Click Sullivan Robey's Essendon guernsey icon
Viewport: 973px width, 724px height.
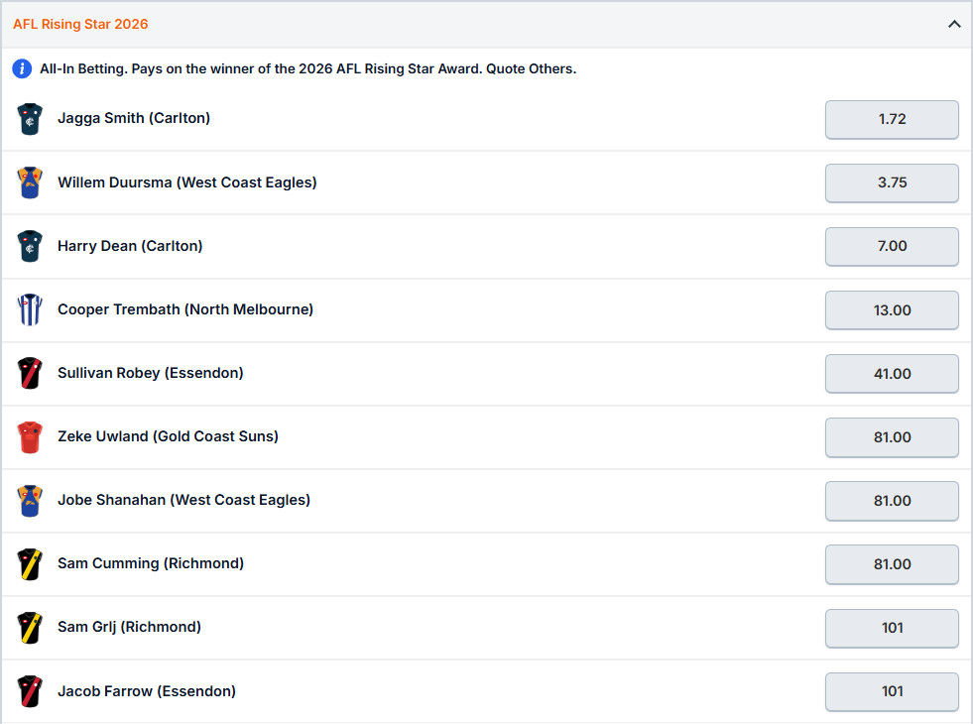(x=30, y=373)
